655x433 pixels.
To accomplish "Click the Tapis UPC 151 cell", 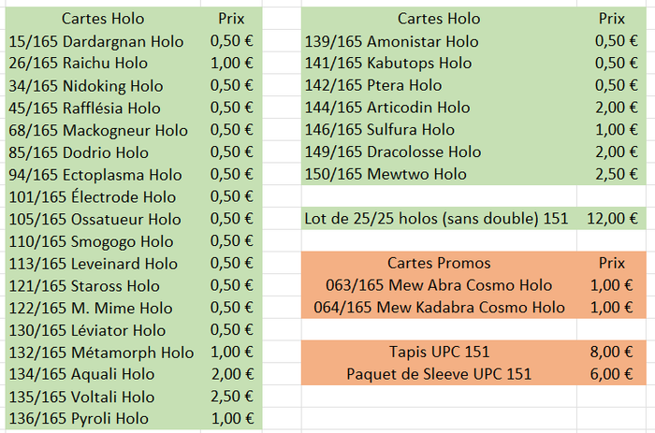I will click(439, 352).
